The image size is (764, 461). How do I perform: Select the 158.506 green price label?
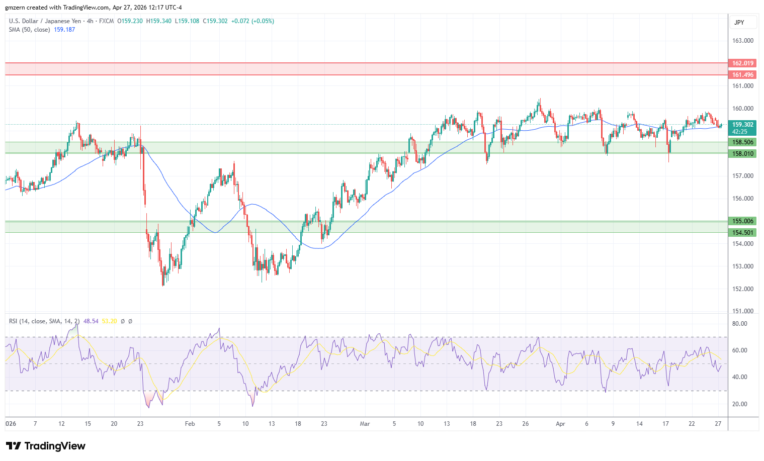click(742, 142)
